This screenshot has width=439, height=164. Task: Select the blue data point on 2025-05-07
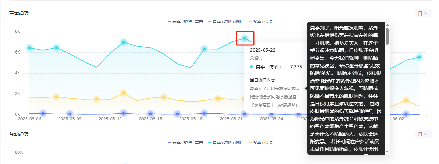click(x=43, y=113)
